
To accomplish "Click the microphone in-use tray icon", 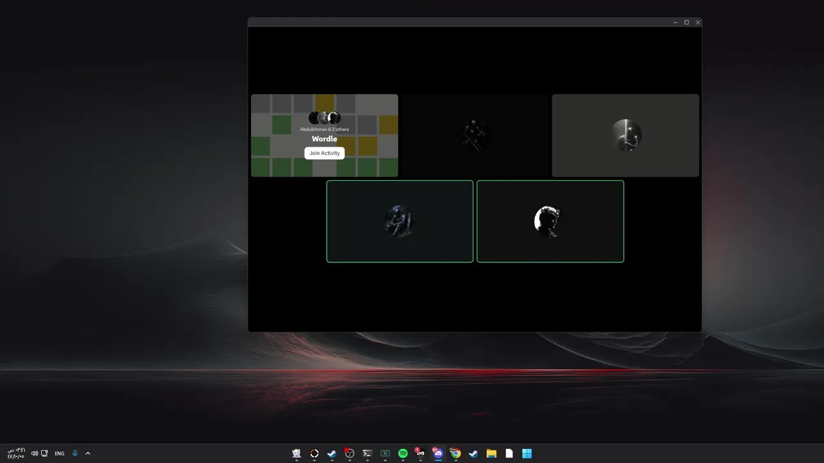I will coord(75,453).
